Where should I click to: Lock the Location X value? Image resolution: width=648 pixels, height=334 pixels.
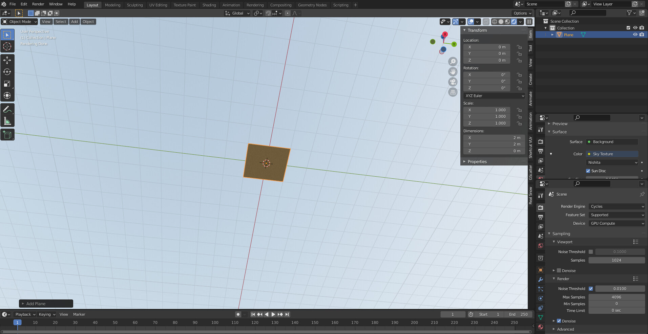(x=519, y=47)
